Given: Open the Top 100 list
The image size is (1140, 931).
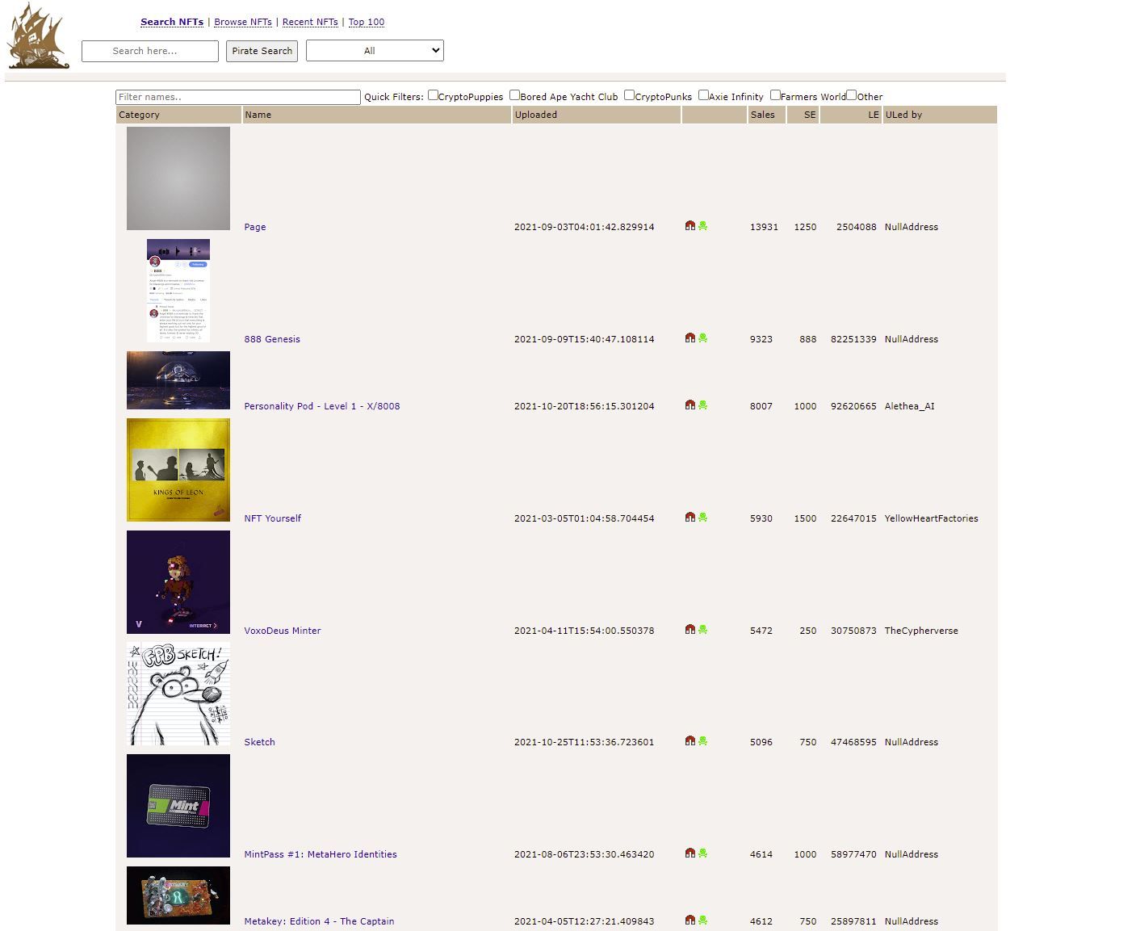Looking at the screenshot, I should pos(367,22).
